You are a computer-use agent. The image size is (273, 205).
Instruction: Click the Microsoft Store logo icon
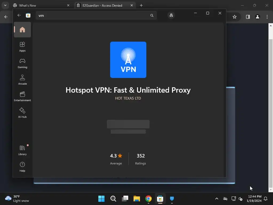(28, 15)
